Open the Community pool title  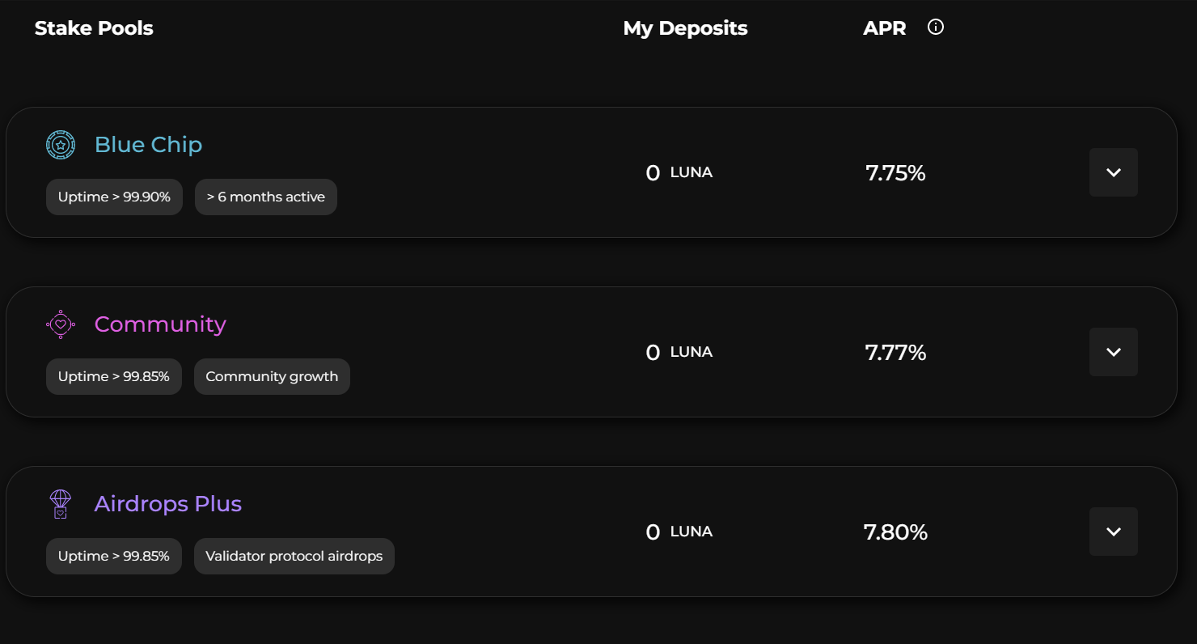coord(160,324)
